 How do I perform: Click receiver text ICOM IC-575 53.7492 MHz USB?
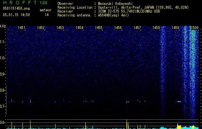tap(129, 11)
